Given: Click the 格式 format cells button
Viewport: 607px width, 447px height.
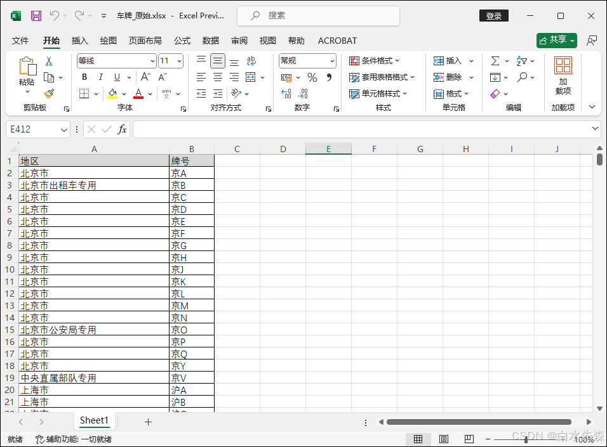Looking at the screenshot, I should (451, 94).
